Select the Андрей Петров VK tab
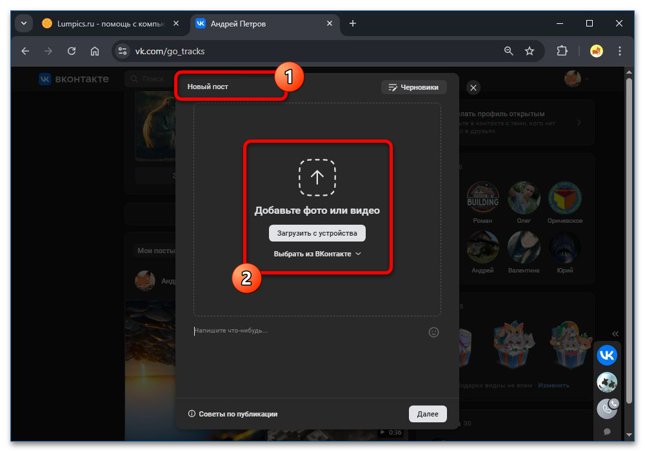The width and height of the screenshot is (645, 452). pyautogui.click(x=263, y=24)
